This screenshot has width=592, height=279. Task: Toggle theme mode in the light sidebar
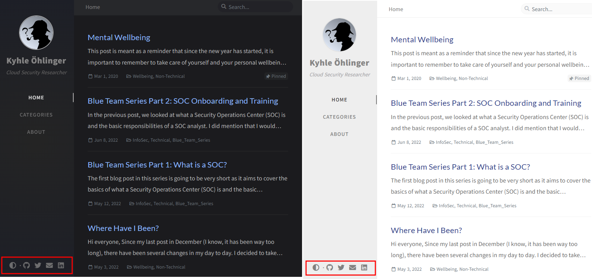click(316, 268)
